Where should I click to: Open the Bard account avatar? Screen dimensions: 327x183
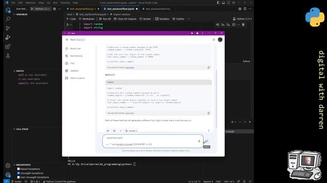click(220, 40)
